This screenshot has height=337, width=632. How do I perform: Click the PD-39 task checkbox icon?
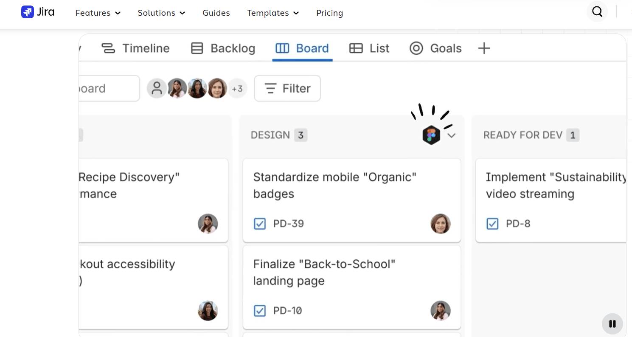(x=260, y=224)
